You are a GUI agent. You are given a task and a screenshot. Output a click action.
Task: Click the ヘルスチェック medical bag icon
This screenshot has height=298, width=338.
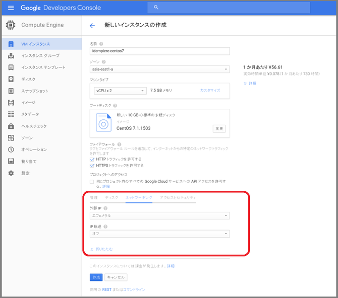(x=11, y=126)
